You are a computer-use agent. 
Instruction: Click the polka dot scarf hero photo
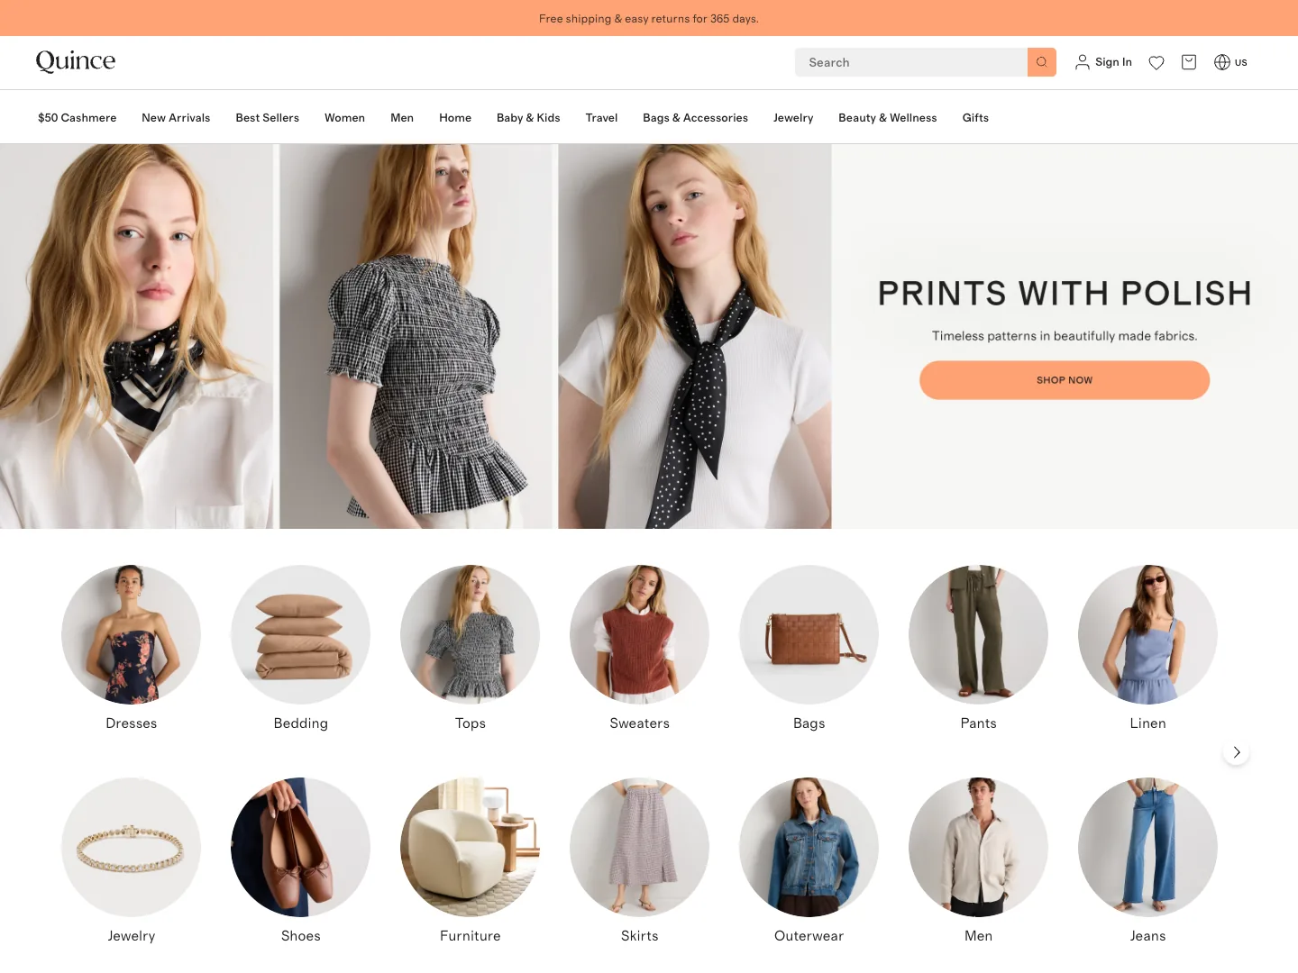click(x=695, y=336)
